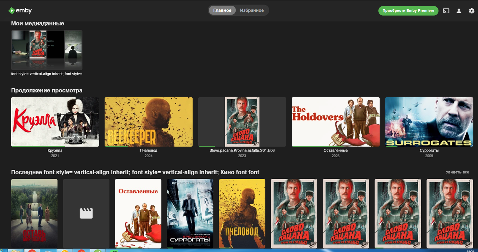The image size is (478, 252).
Task: Open the user profile icon
Action: pyautogui.click(x=459, y=11)
